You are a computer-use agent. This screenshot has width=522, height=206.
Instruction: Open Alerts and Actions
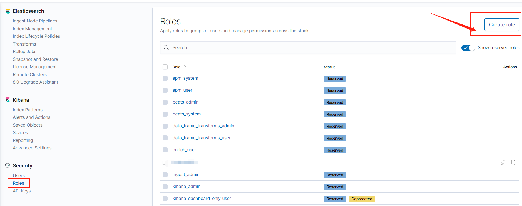[32, 117]
